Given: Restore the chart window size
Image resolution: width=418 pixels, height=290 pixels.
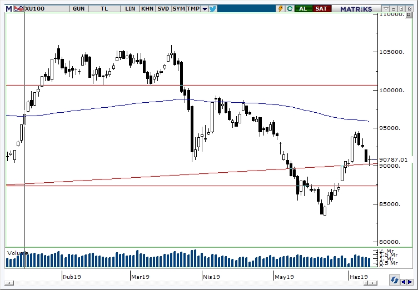Looking at the screenshot, I should [x=402, y=9].
